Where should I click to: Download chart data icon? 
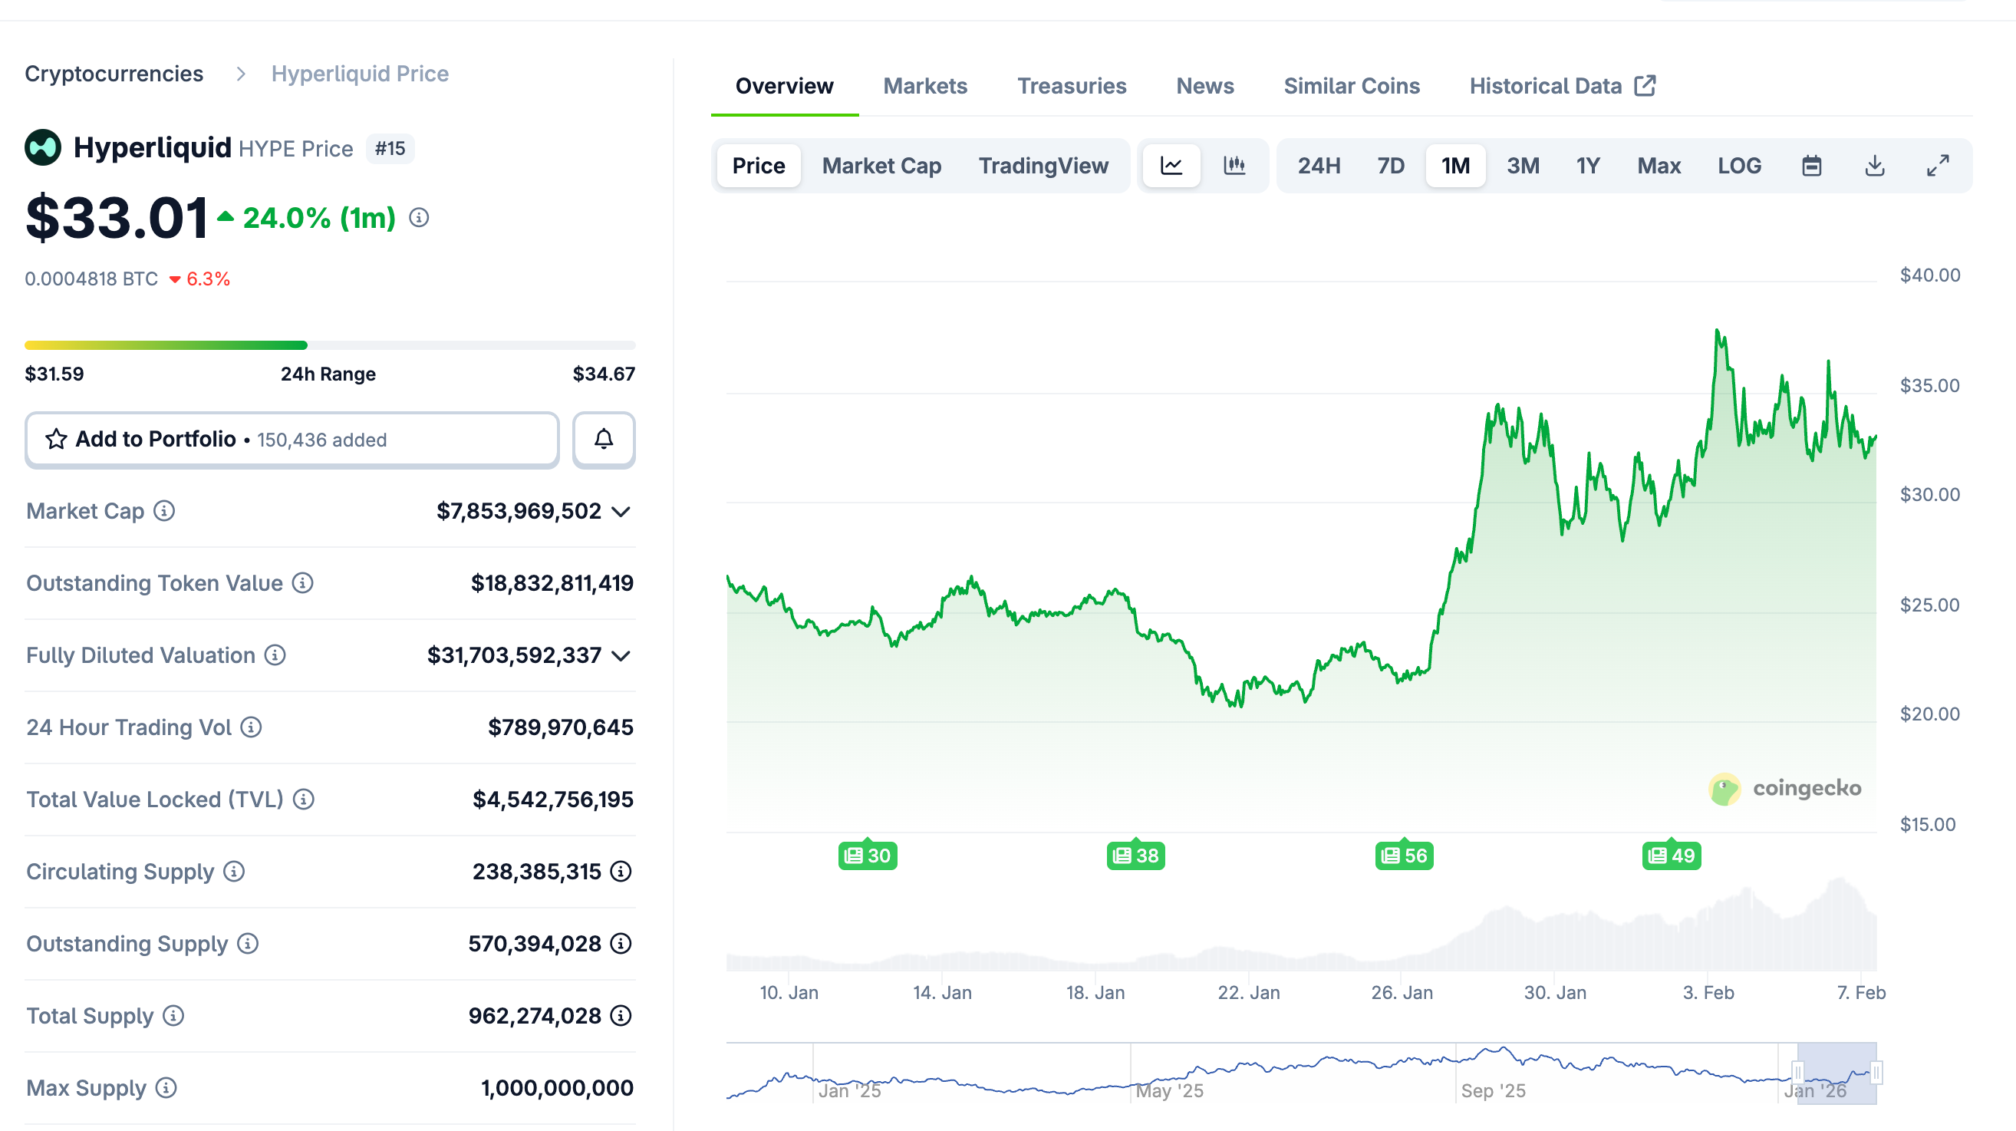(x=1874, y=166)
